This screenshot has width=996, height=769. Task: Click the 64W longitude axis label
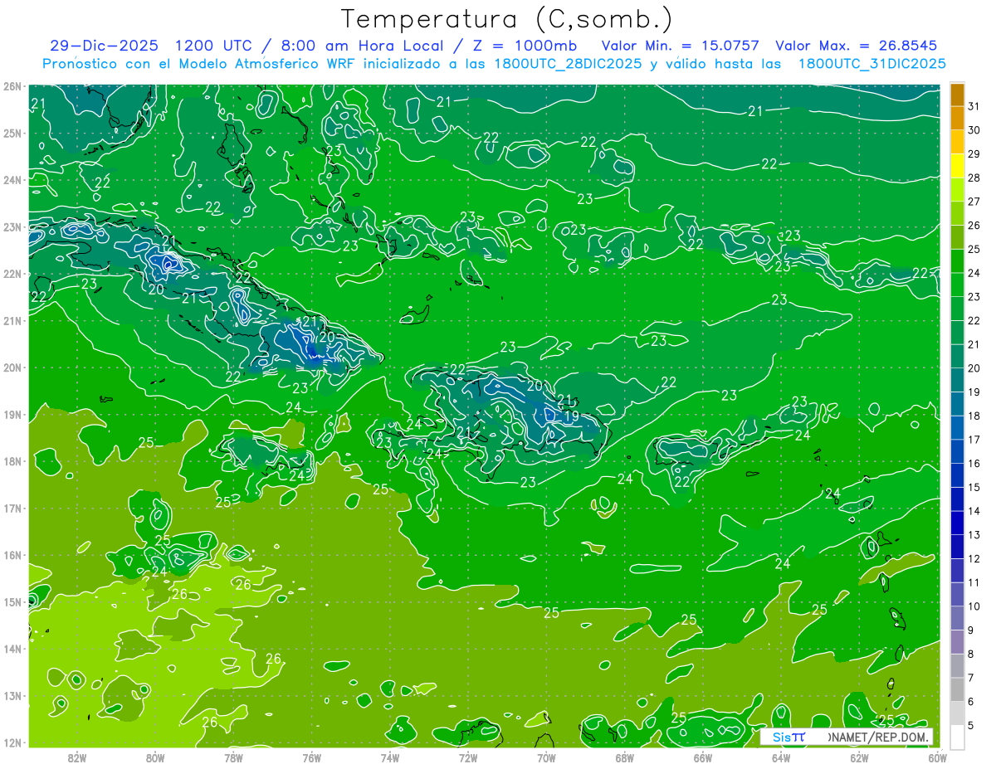tap(781, 757)
